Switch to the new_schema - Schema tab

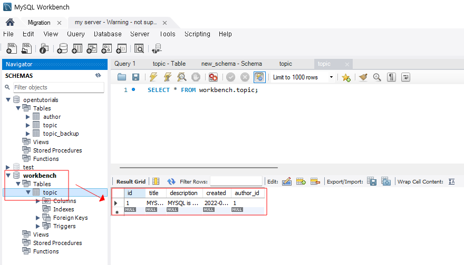pyautogui.click(x=231, y=64)
